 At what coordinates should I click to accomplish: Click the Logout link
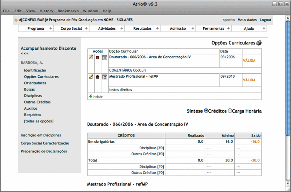[265, 20]
